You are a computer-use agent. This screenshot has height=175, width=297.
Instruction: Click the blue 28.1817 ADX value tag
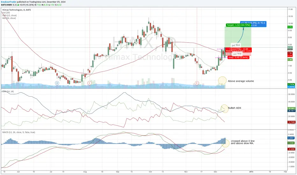(292, 111)
